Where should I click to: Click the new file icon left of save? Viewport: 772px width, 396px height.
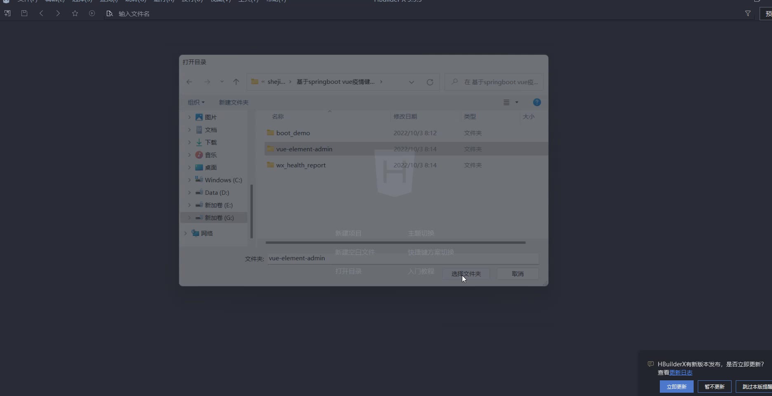pyautogui.click(x=7, y=13)
